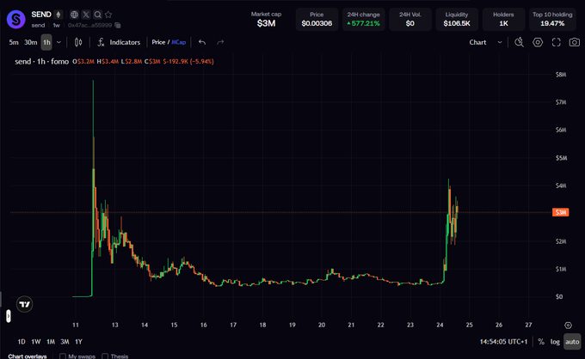The image size is (585, 359).
Task: Switch chart to MCap mode
Action: (179, 42)
